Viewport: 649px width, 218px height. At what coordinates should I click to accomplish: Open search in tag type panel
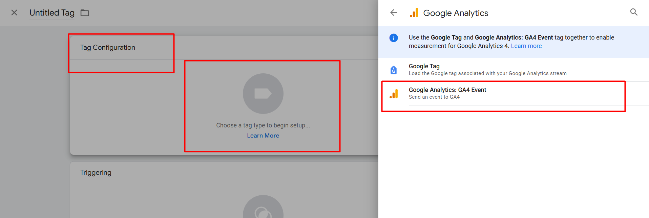coord(633,13)
